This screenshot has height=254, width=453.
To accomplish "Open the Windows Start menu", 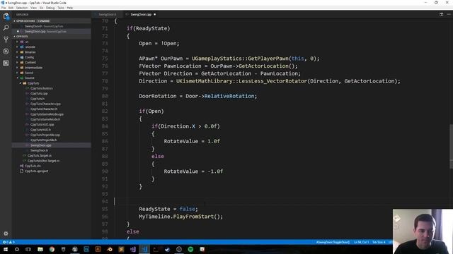I will [x=5, y=249].
